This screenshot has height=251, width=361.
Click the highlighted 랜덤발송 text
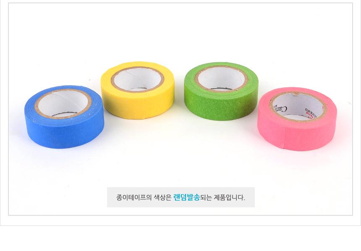click(186, 197)
